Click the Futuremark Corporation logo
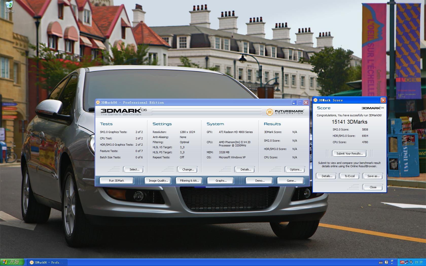 285,112
